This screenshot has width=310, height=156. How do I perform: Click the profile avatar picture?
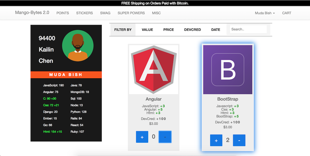[78, 45]
